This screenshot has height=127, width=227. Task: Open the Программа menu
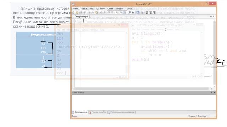click(100, 8)
